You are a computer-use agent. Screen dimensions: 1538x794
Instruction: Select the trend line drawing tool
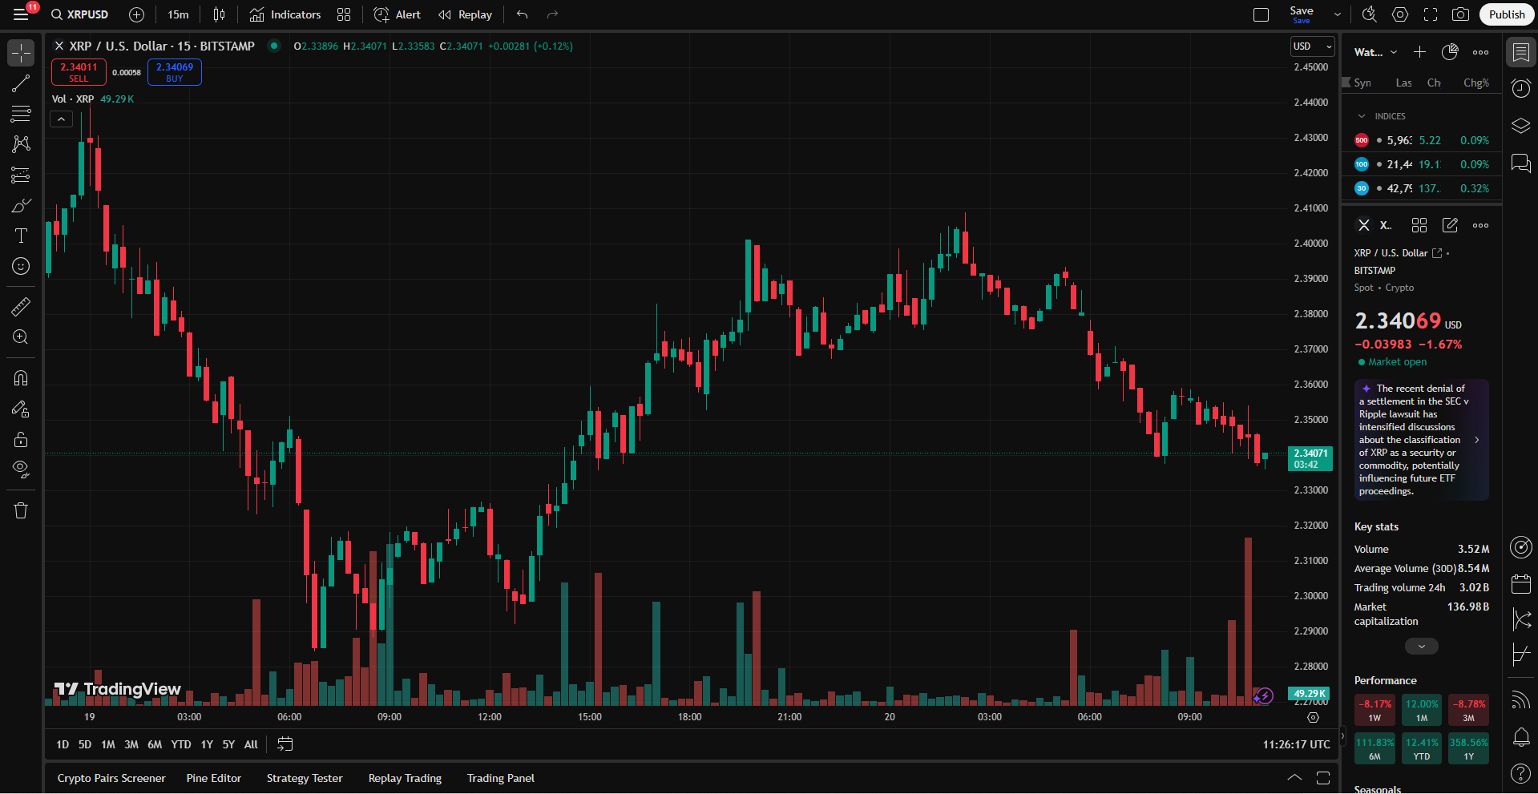21,83
